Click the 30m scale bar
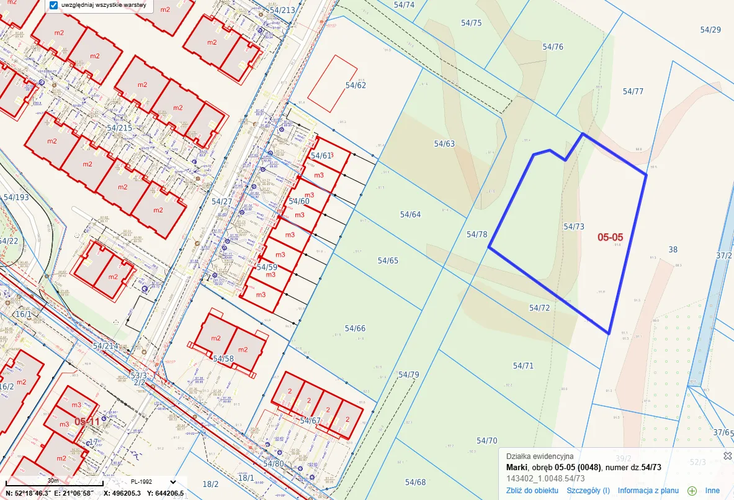Viewport: 734px width, 500px height. [54, 482]
